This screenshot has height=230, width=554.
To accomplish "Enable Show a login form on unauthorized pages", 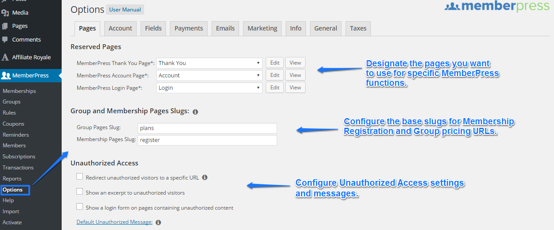I will tap(80, 206).
